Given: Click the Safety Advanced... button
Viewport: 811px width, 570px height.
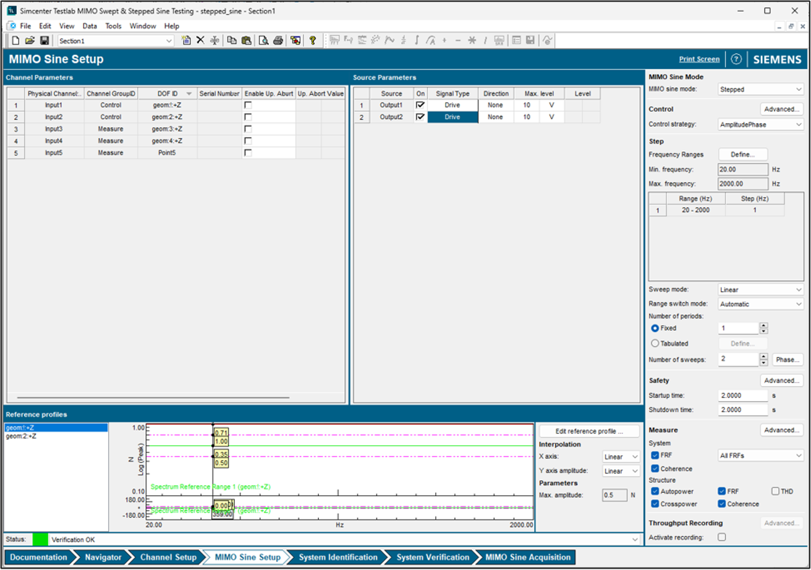Looking at the screenshot, I should (782, 381).
